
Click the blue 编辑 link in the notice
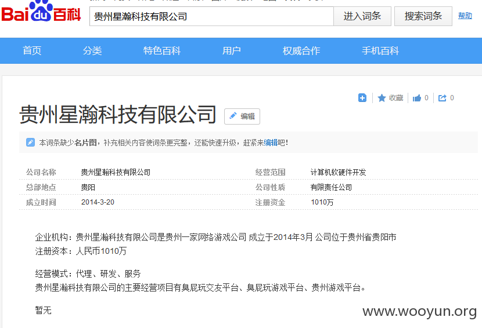point(271,143)
